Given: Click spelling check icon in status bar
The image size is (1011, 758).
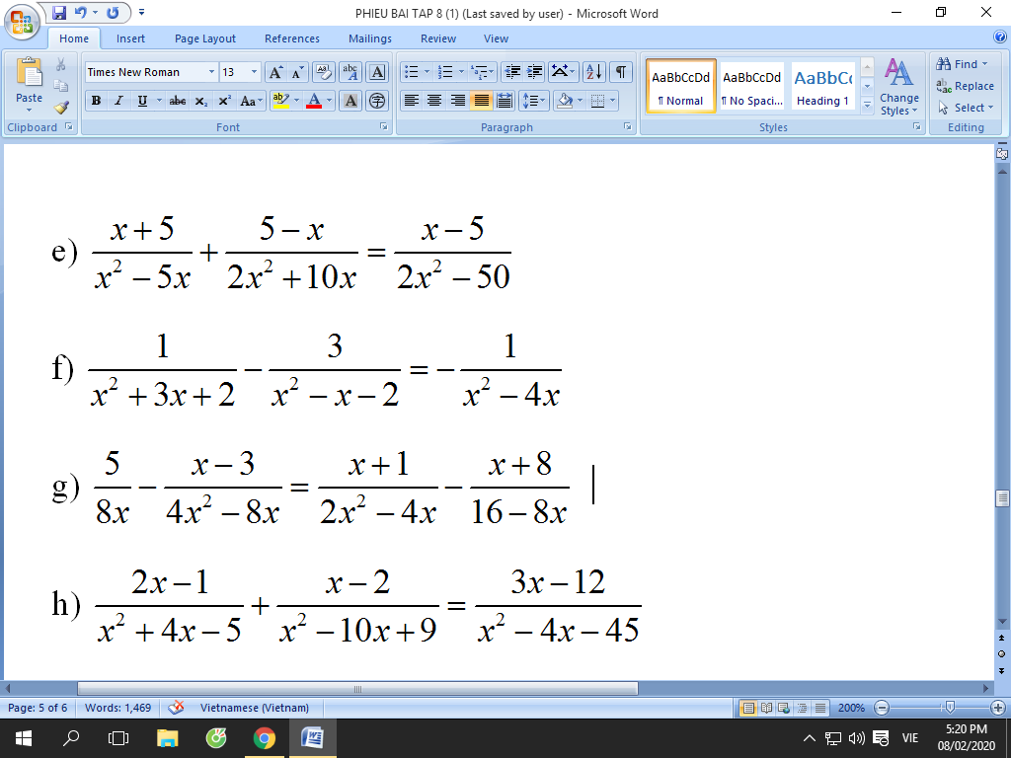Looking at the screenshot, I should coord(176,707).
